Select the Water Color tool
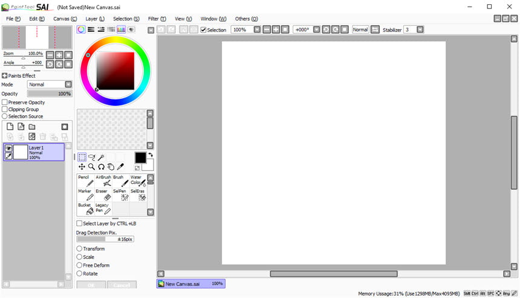Image resolution: width=520 pixels, height=298 pixels. [138, 180]
